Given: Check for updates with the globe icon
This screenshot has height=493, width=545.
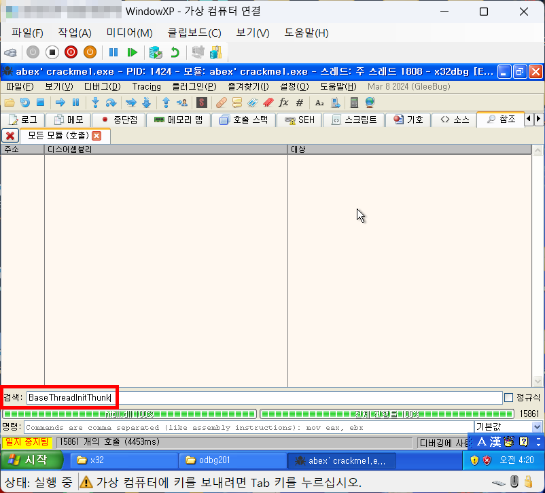Looking at the screenshot, I should click(370, 103).
